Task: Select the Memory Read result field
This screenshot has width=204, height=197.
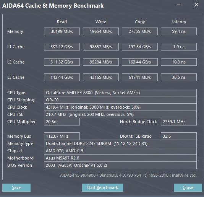Action: [62, 31]
